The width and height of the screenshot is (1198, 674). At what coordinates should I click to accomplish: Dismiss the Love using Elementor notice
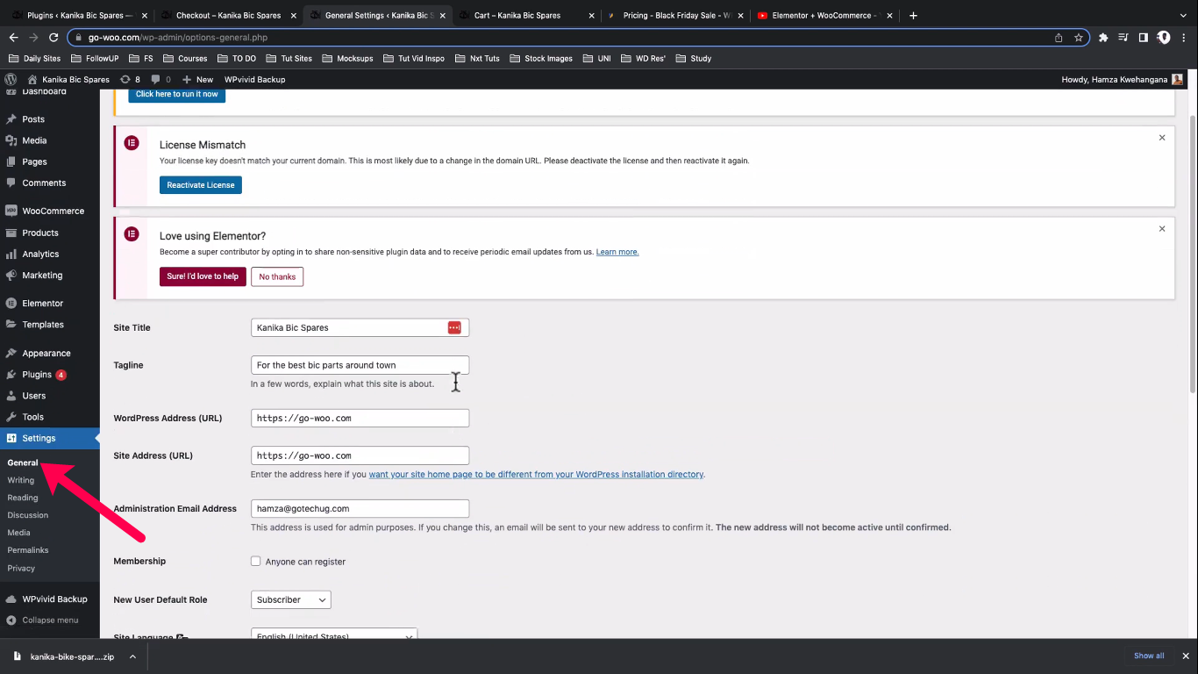[1162, 229]
